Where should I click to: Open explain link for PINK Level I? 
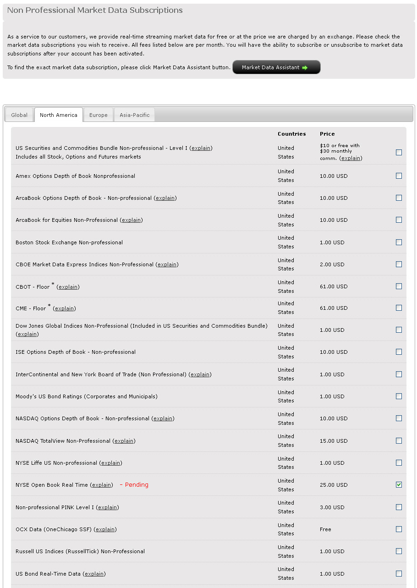[107, 507]
